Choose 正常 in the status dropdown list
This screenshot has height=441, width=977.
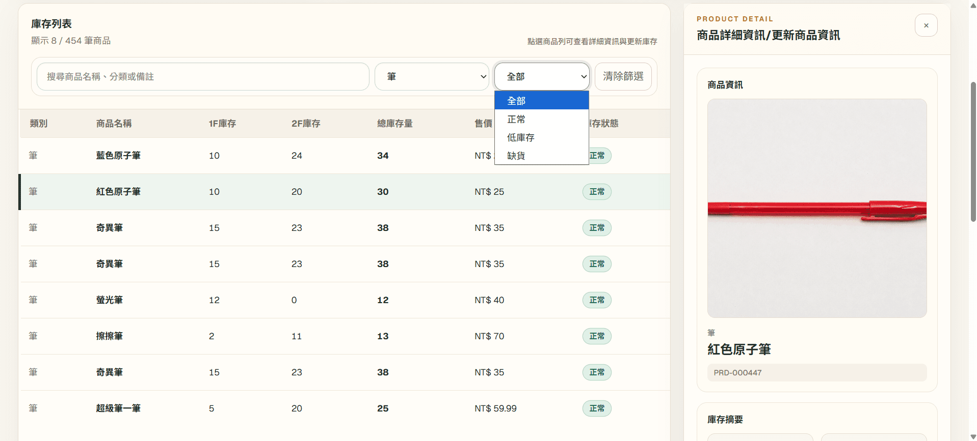[542, 119]
